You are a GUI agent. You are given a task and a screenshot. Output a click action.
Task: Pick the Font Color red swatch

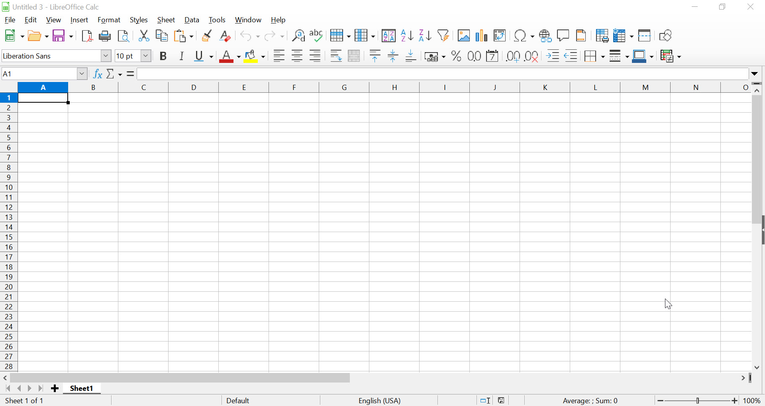[x=227, y=57]
